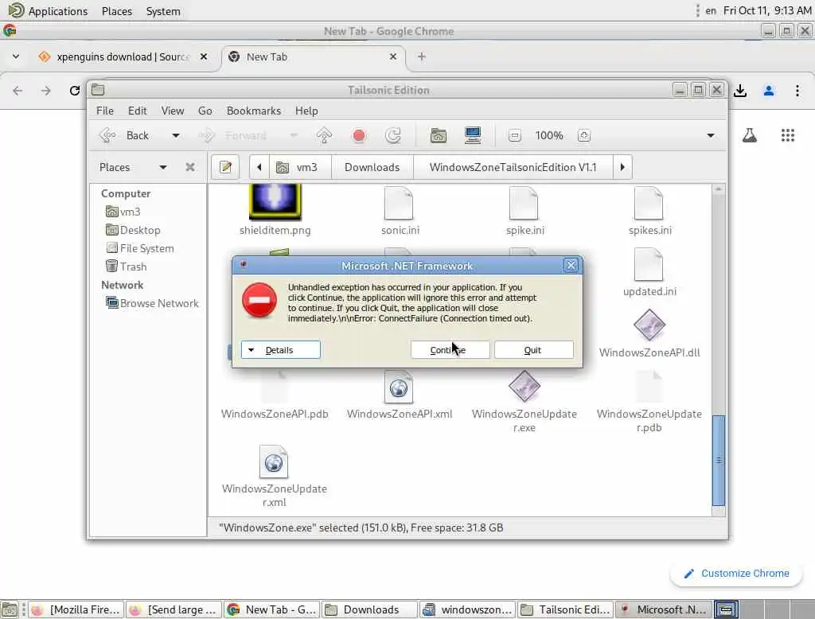Open the File menu
815x619 pixels.
click(x=104, y=111)
